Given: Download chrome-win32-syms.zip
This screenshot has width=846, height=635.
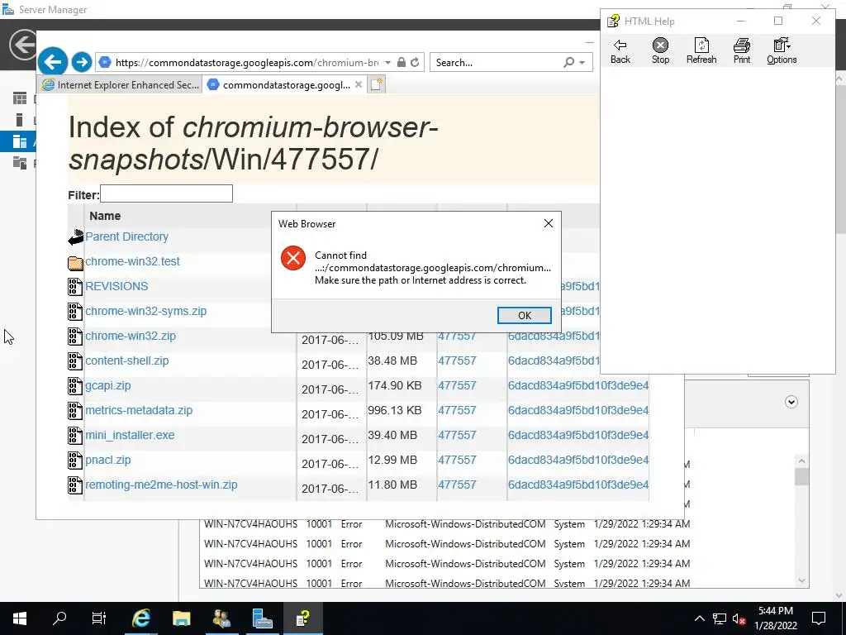Looking at the screenshot, I should pyautogui.click(x=145, y=311).
